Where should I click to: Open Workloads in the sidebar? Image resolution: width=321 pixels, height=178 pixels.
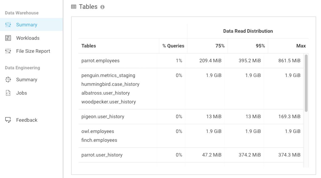point(28,38)
